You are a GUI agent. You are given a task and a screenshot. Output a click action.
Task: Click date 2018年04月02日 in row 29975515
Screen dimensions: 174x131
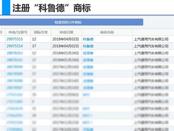pyautogui.click(x=65, y=39)
